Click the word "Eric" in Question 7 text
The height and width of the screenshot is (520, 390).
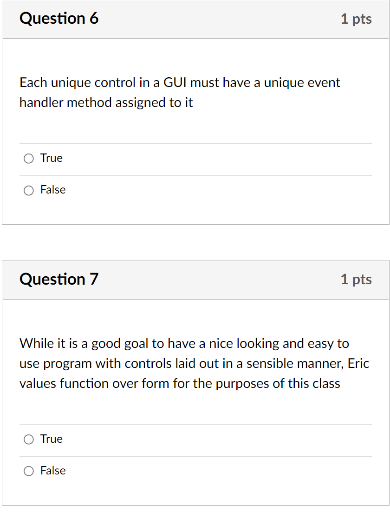tap(358, 363)
